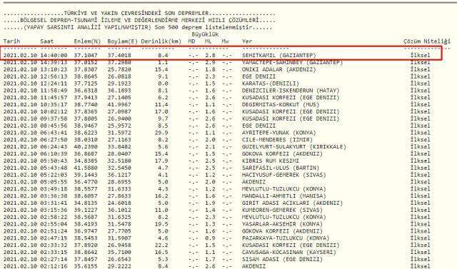Image resolution: width=457 pixels, height=269 pixels.
Task: Select latitude value 37.0152
Action: click(86, 62)
